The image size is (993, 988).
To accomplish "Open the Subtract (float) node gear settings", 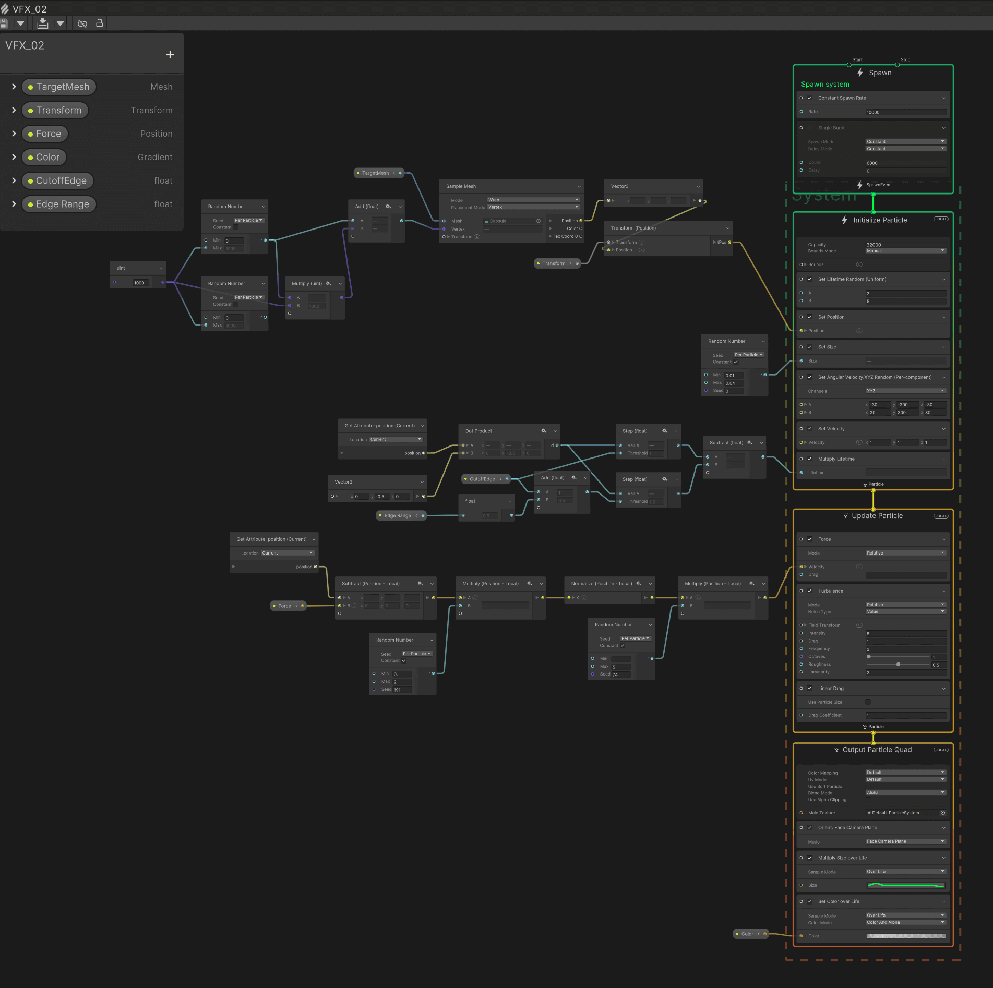I will click(750, 442).
